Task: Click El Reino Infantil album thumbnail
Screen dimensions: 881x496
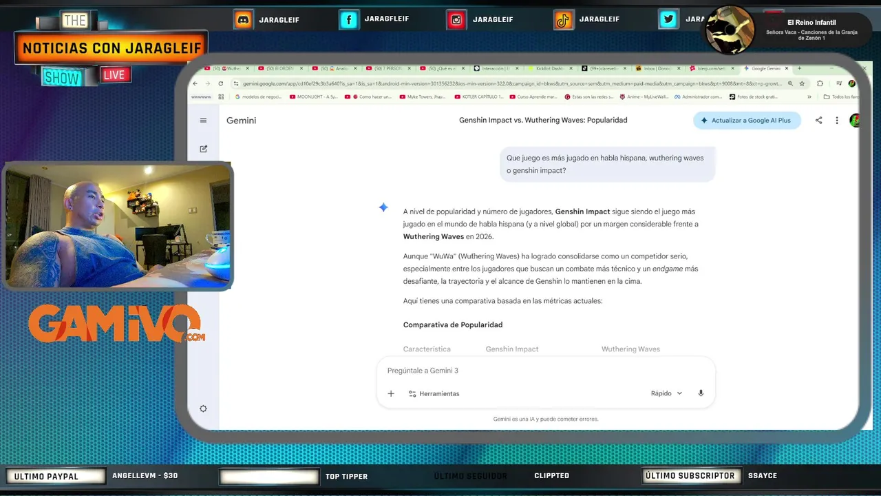Action: pos(730,30)
